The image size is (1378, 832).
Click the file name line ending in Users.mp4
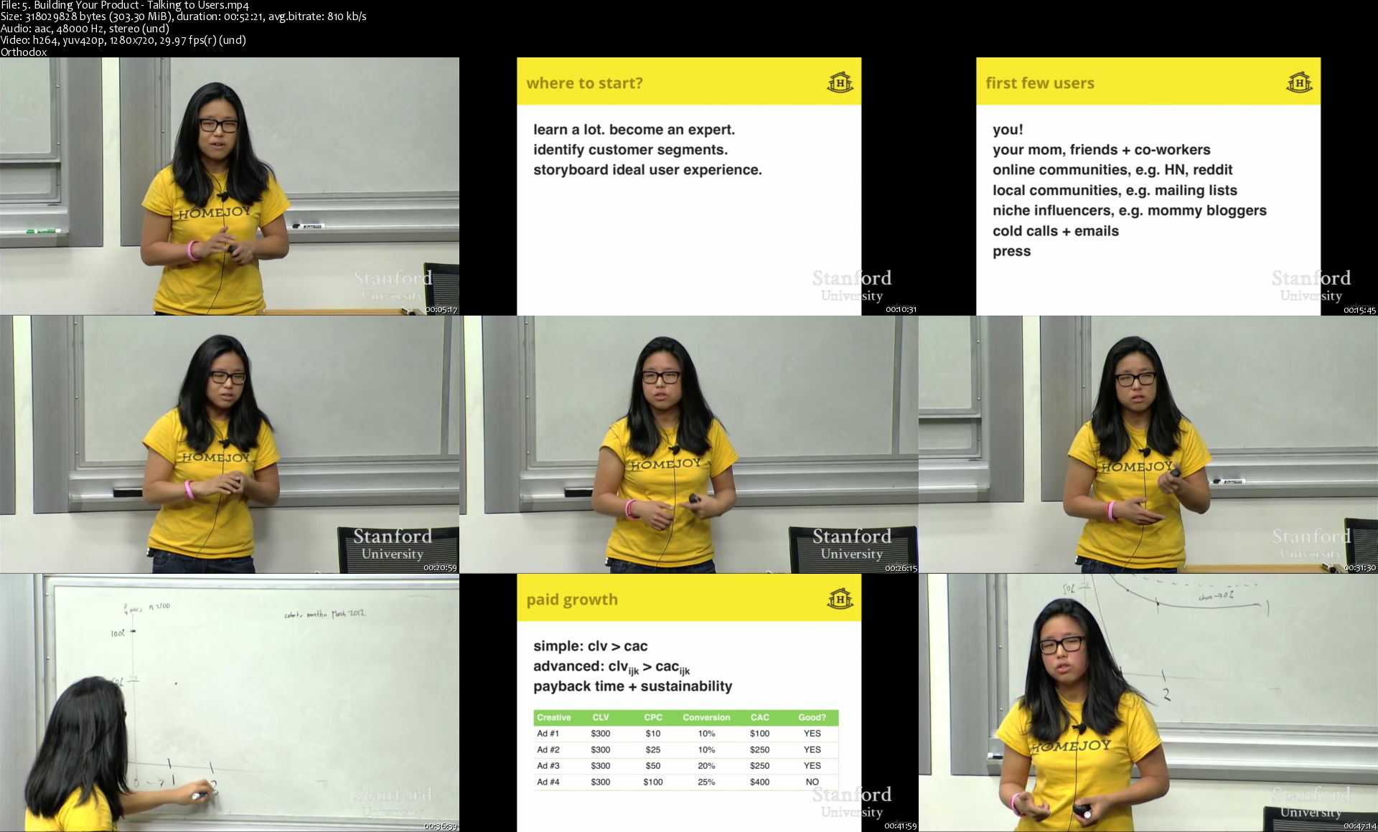tap(124, 5)
